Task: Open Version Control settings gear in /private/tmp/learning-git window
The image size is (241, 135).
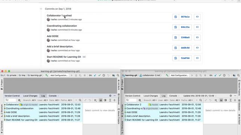Action: pos(110,96)
